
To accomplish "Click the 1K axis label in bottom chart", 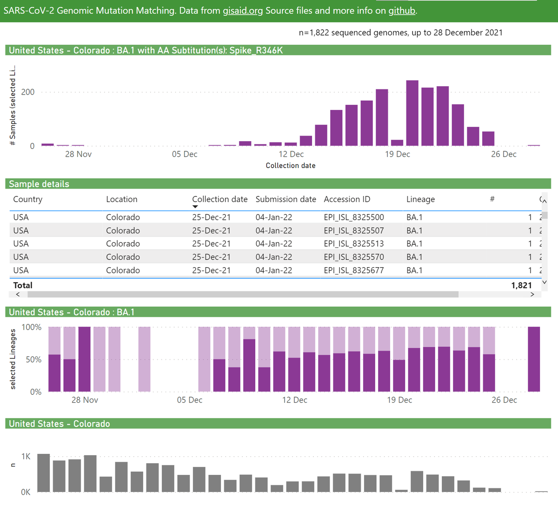I will [26, 456].
